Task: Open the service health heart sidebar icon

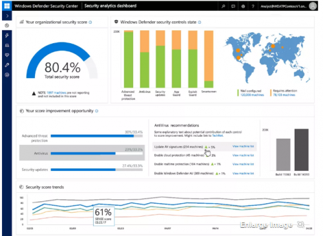Action: click(x=7, y=55)
